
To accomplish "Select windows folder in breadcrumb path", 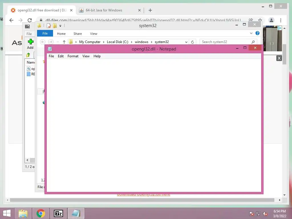I will pos(141,42).
